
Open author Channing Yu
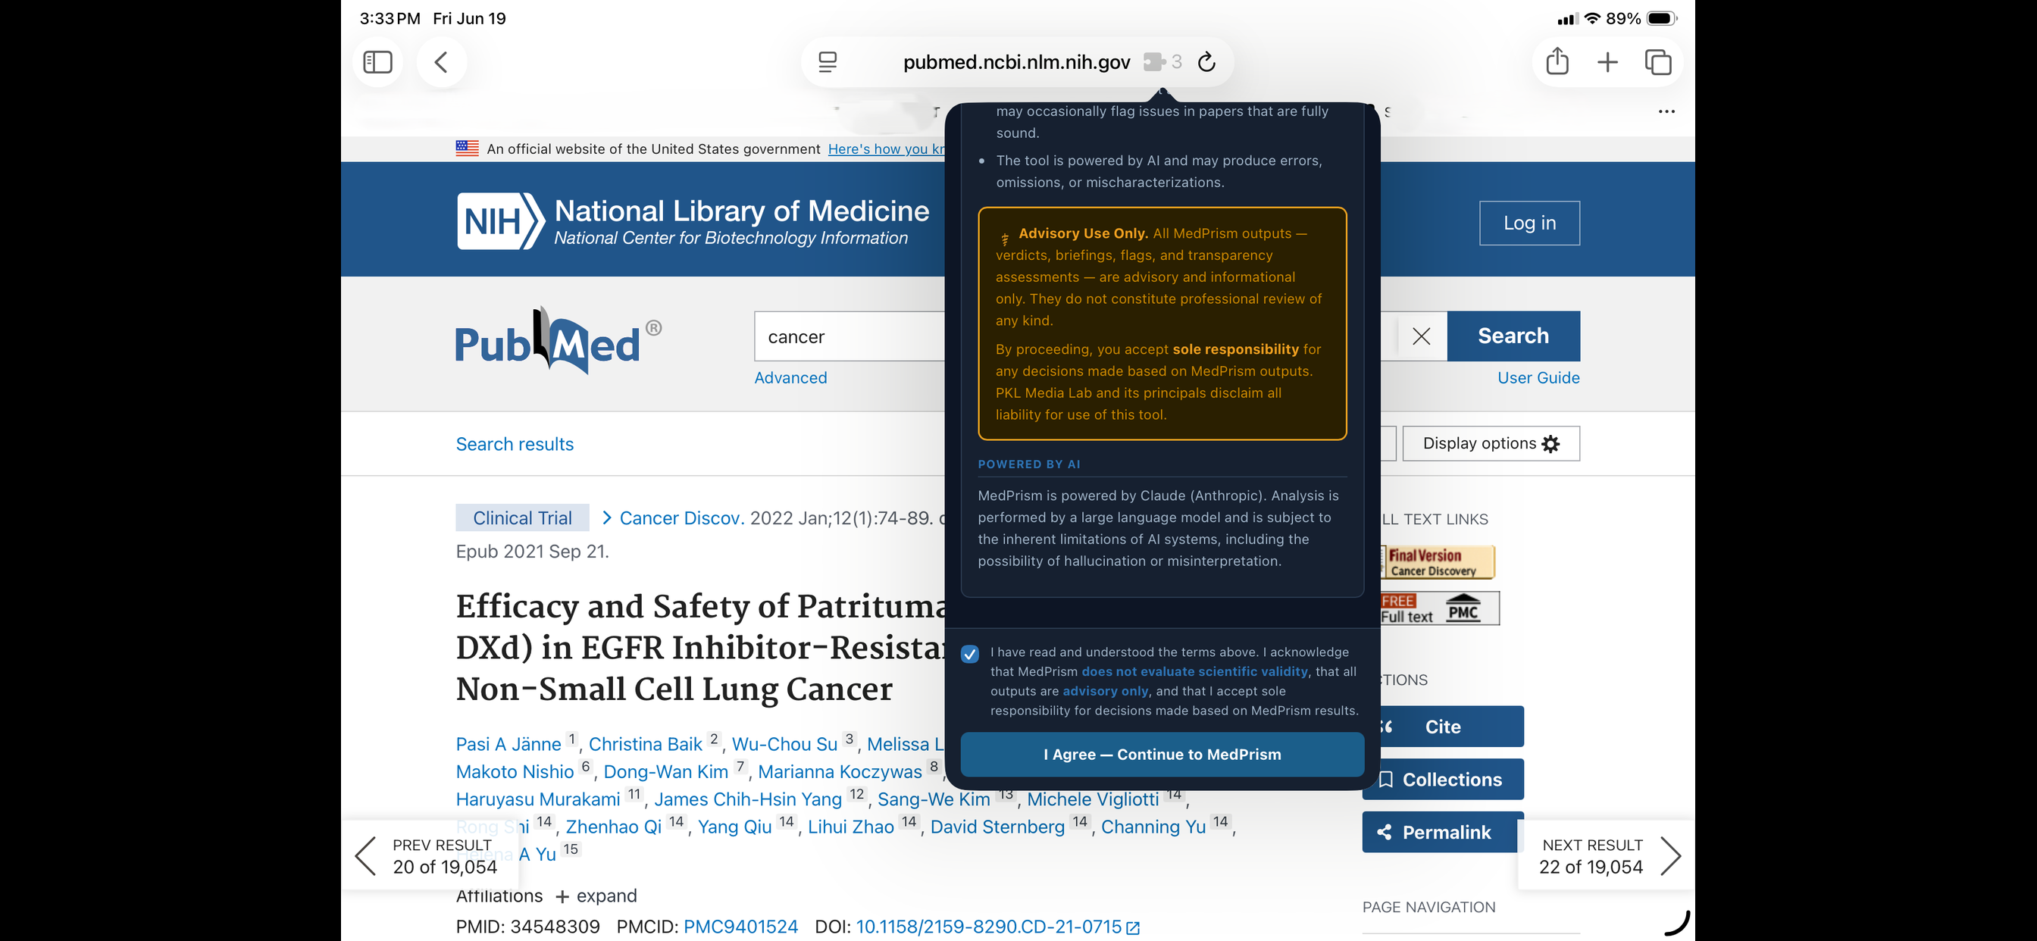1153,827
